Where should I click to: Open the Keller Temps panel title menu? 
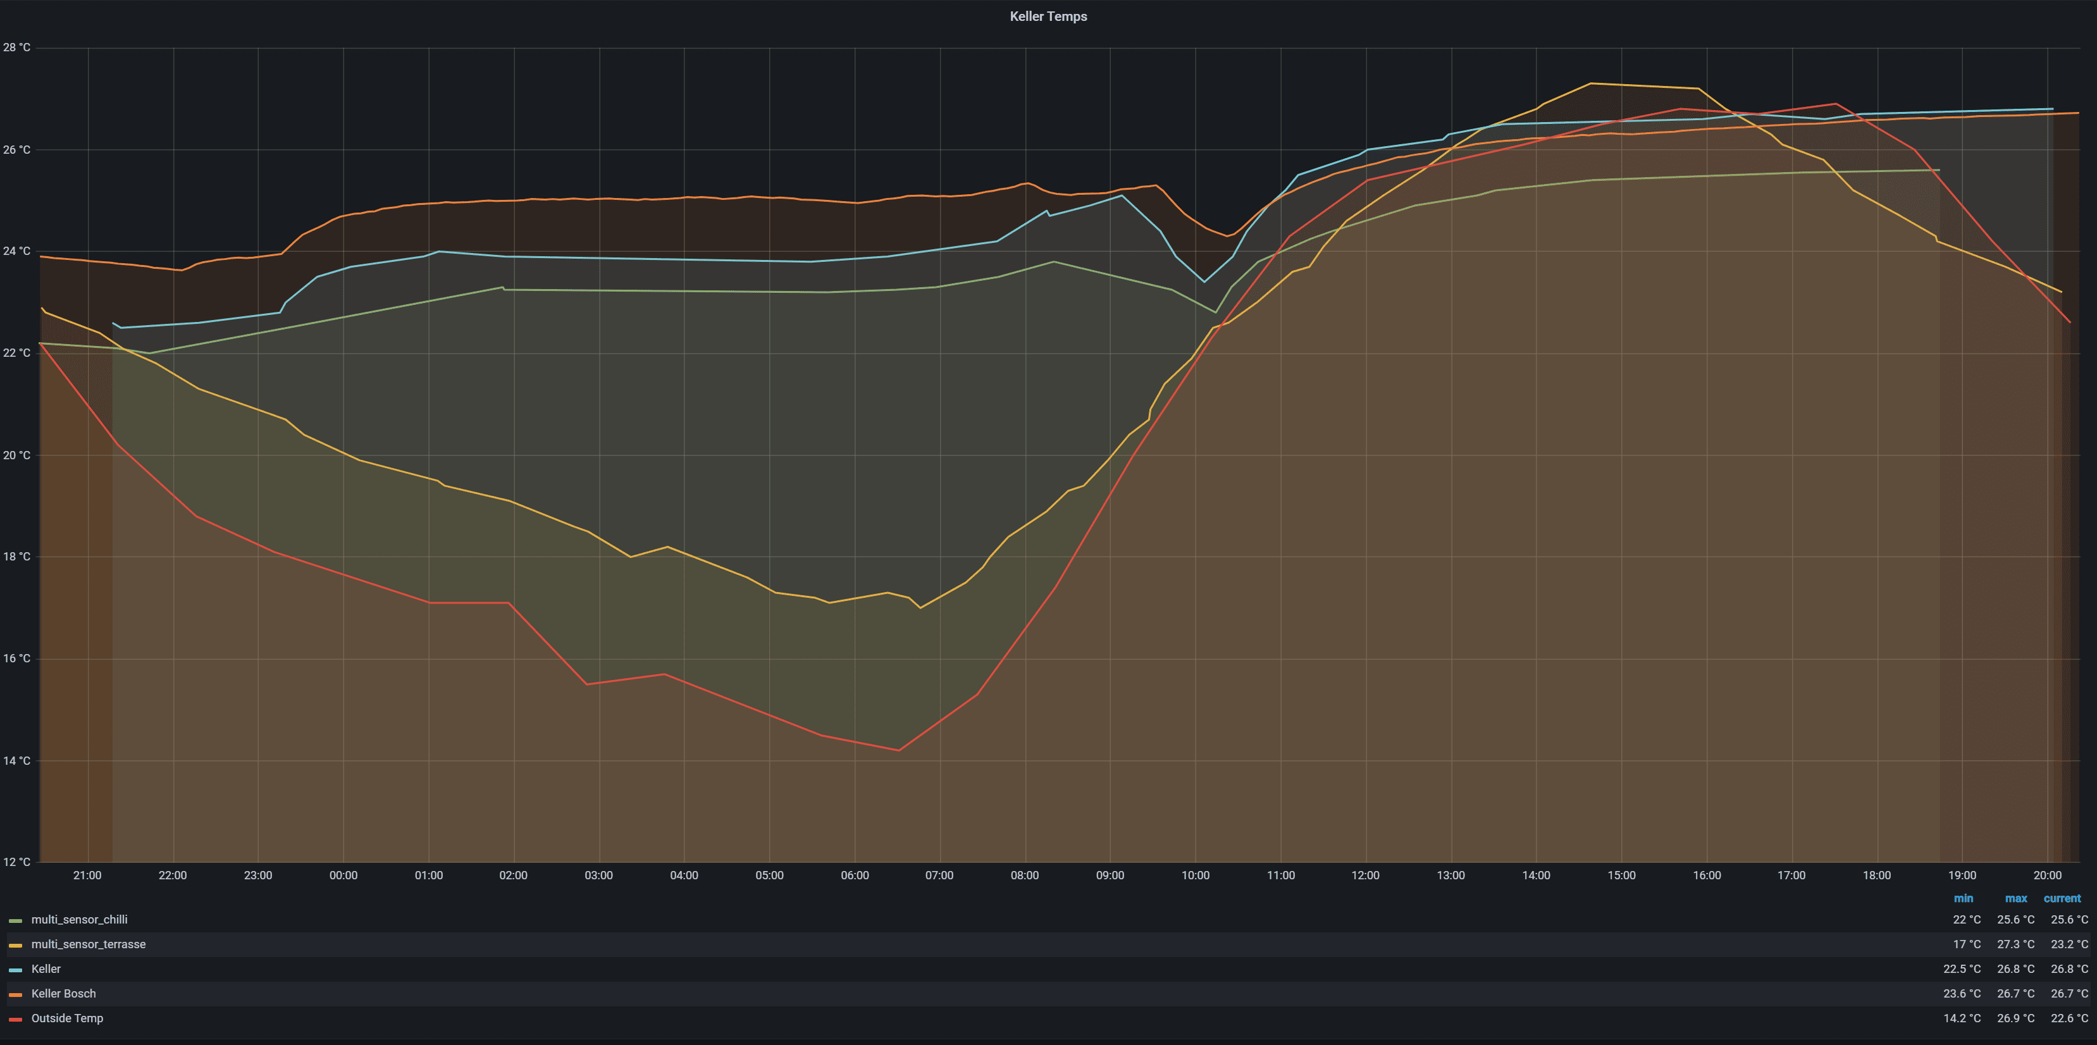[1048, 16]
